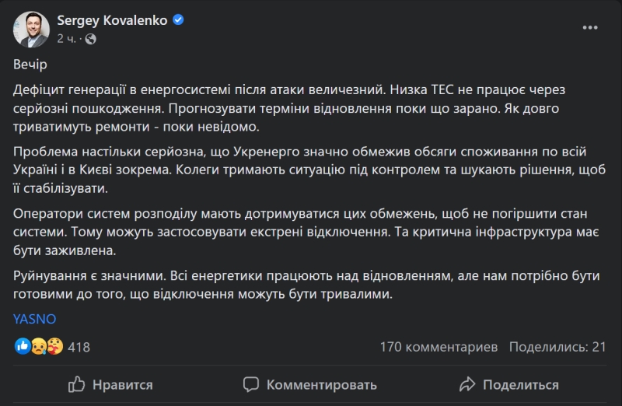622x406 pixels.
Task: Open Sergey Kovalenko's profile picture
Action: tap(30, 29)
